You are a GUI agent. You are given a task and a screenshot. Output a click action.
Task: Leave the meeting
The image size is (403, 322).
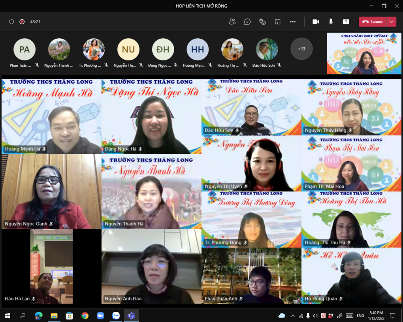point(373,22)
